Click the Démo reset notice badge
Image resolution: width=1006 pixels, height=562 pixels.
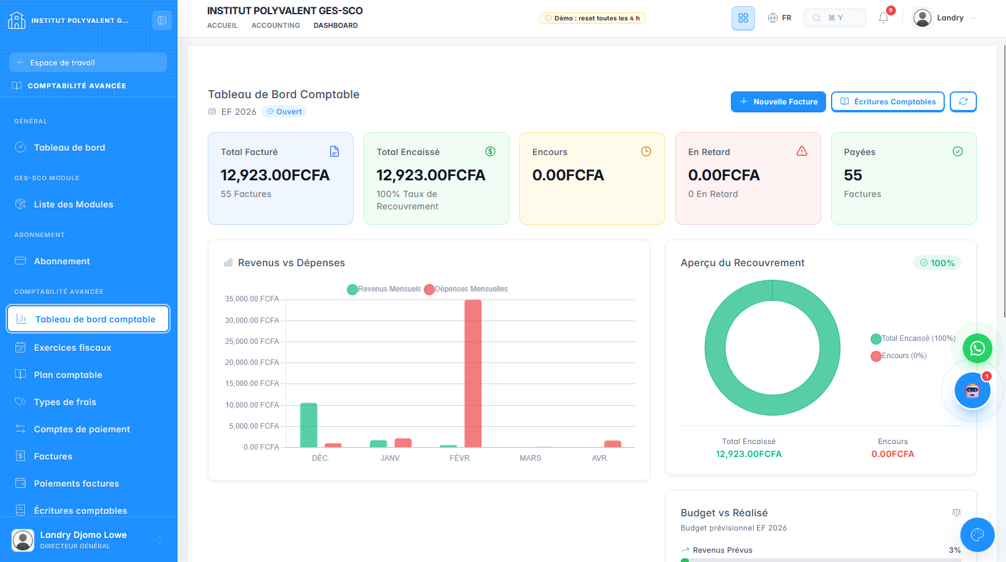[x=592, y=18]
